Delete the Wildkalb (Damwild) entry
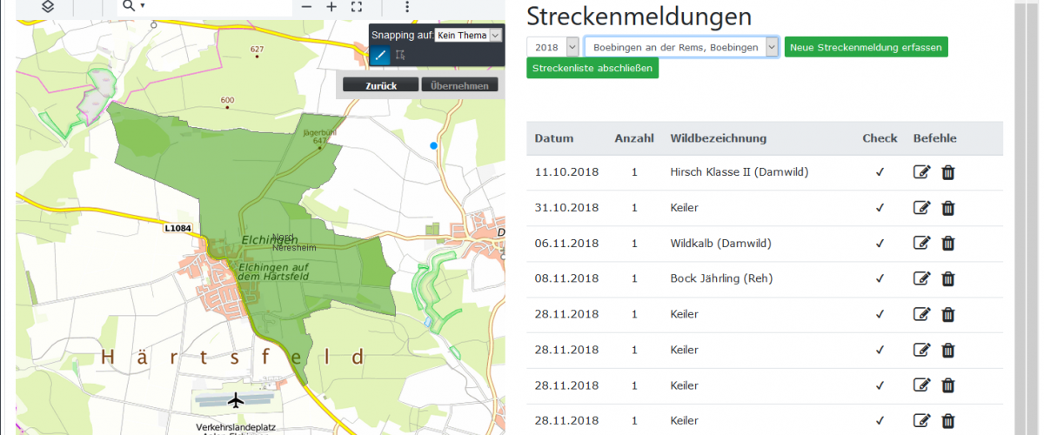 click(948, 244)
